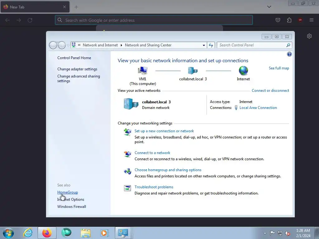
Task: Open the Control Panel help icon
Action: pos(289,54)
